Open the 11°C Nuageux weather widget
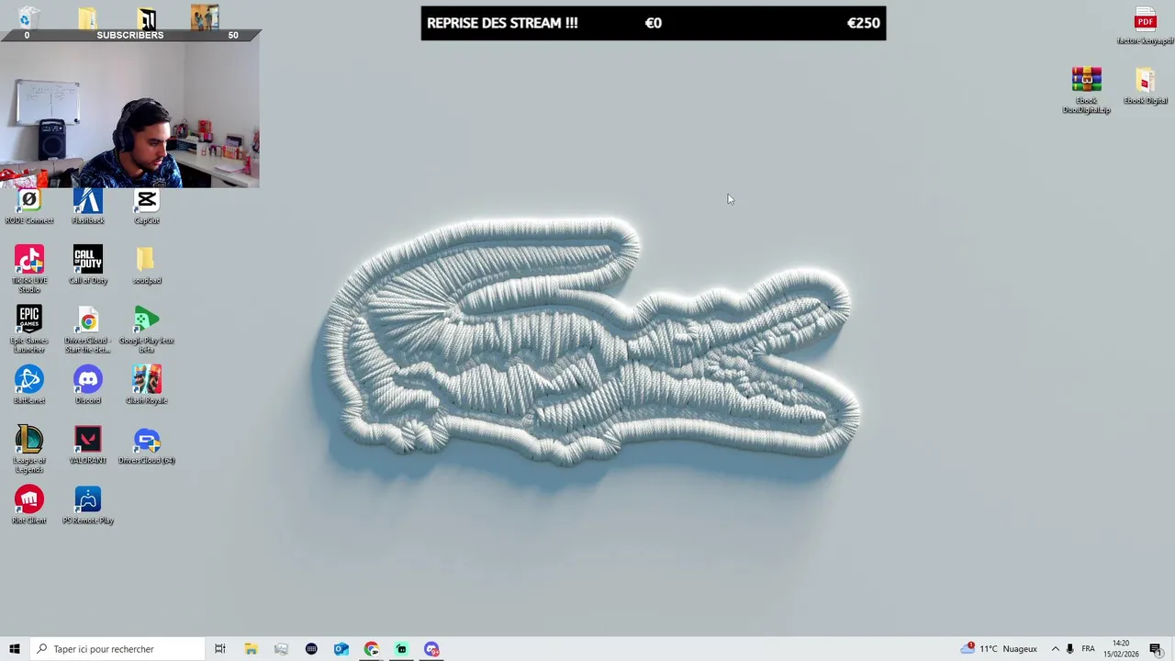Screen dimensions: 1175x661 click(x=999, y=649)
